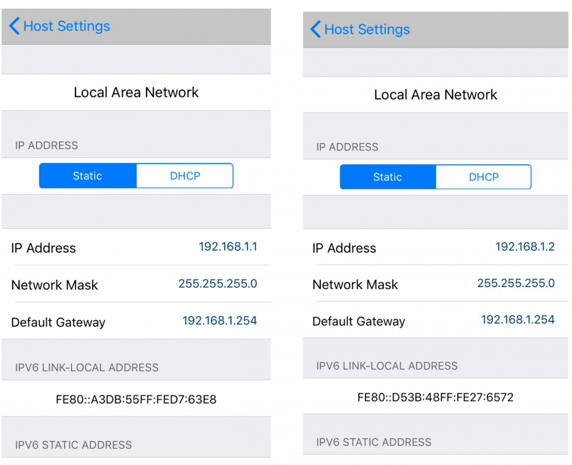The width and height of the screenshot is (572, 465).
Task: Tap Local Area Network title on left screen
Action: point(136,93)
